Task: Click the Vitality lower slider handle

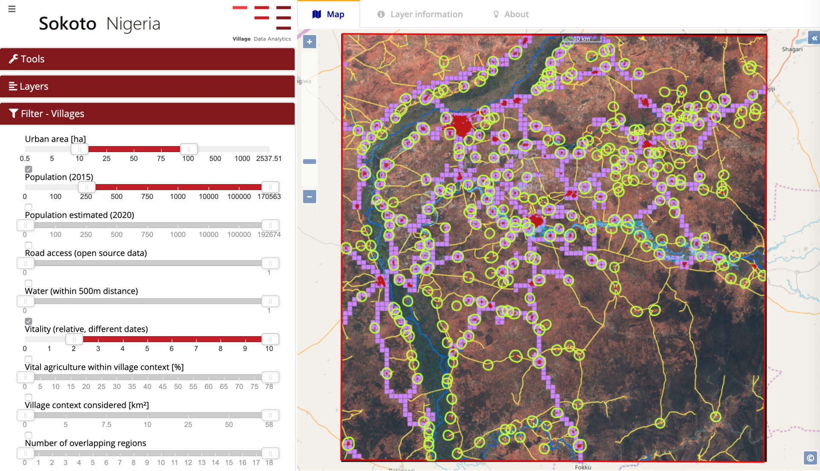Action: [74, 339]
